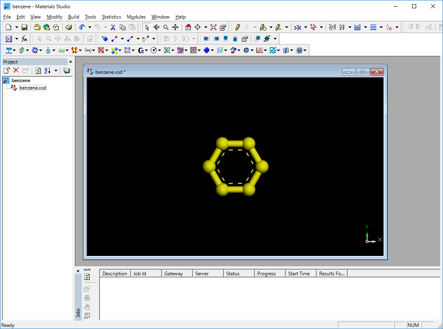Click the Save floppy disk icon
The height and width of the screenshot is (329, 443).
[x=24, y=27]
